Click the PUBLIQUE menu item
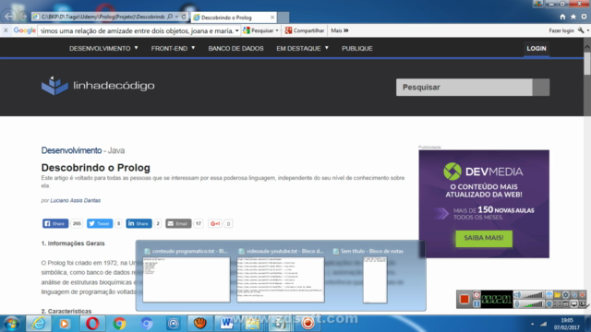Image resolution: width=591 pixels, height=332 pixels. point(357,48)
